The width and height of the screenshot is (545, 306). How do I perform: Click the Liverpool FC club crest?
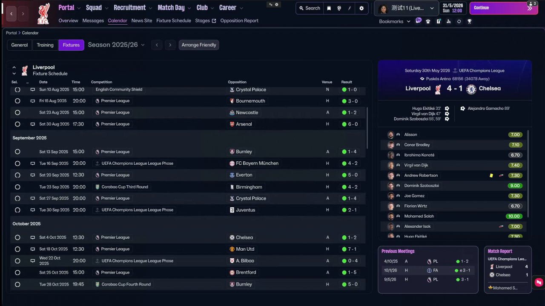point(43,14)
